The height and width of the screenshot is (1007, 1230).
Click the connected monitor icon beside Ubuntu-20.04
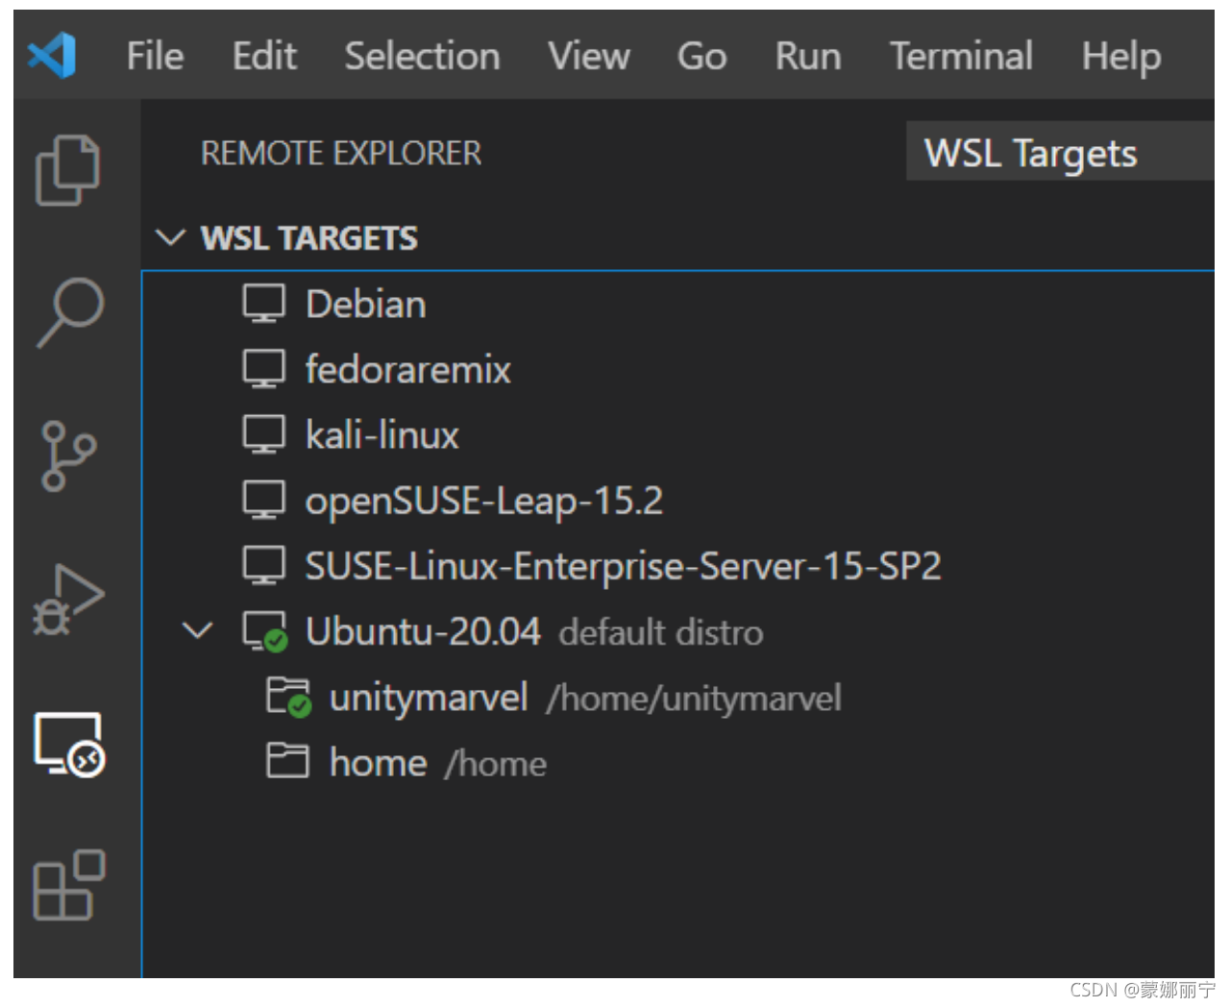tap(265, 631)
